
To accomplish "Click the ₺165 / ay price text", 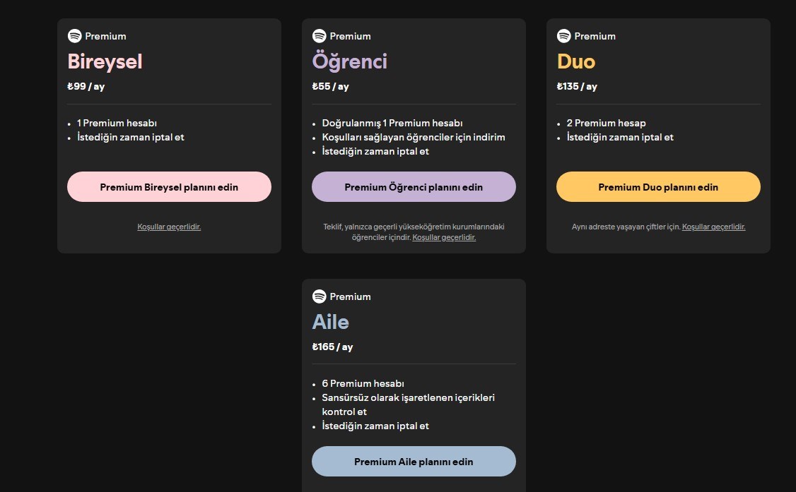I will point(332,347).
